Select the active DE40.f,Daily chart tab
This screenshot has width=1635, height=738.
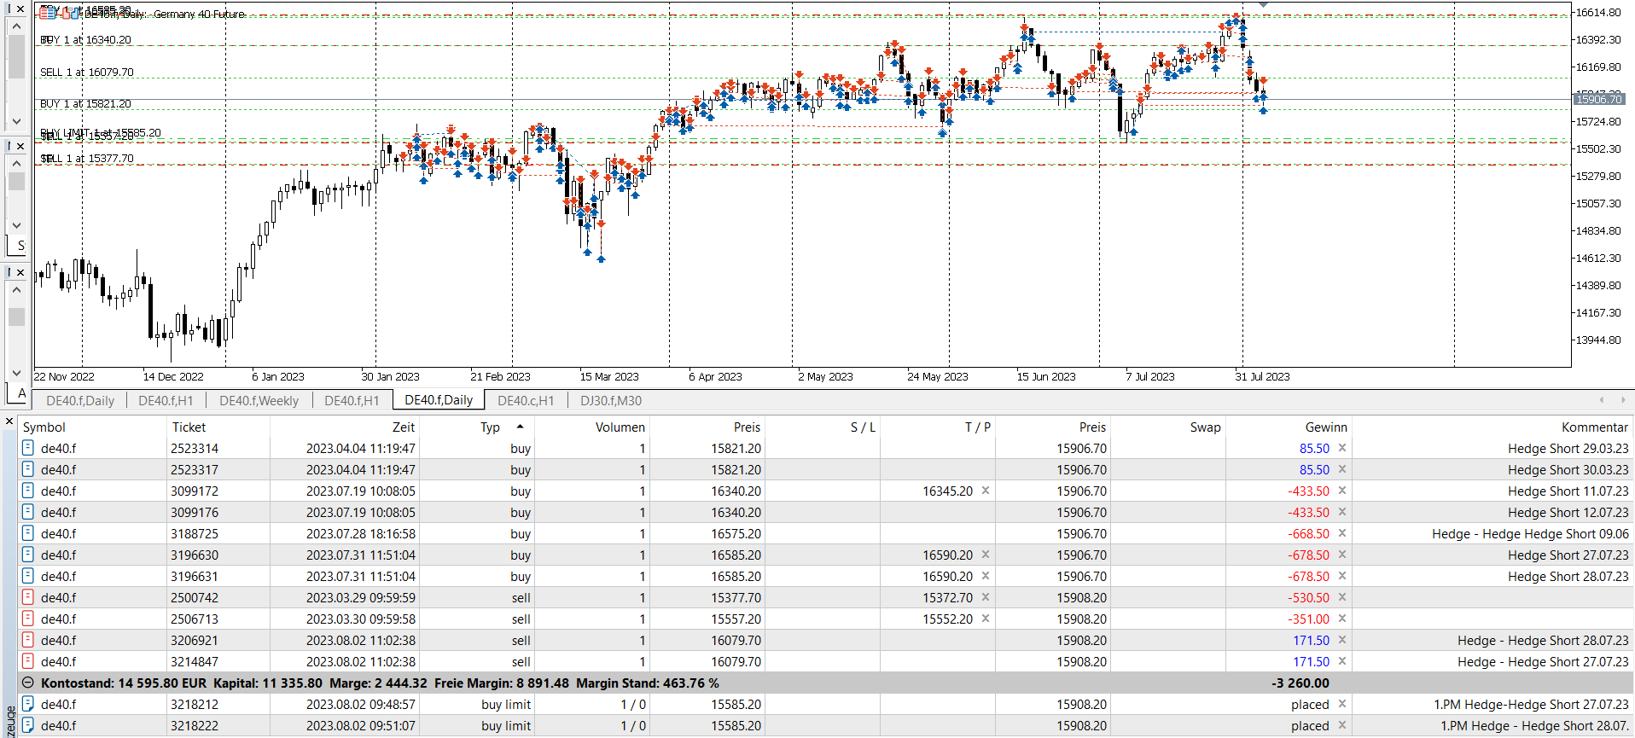tap(439, 400)
